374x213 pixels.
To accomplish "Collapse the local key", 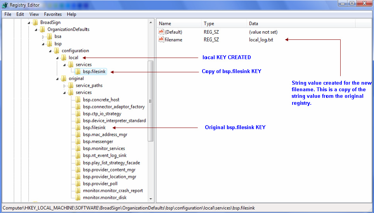I will (x=57, y=58).
